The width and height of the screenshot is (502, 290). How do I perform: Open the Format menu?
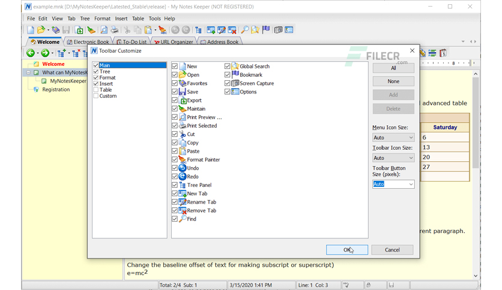click(x=102, y=19)
